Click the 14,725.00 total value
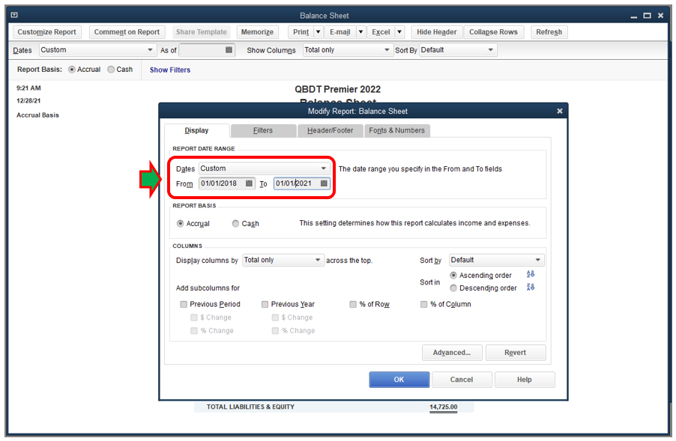This screenshot has height=441, width=676. pyautogui.click(x=444, y=407)
